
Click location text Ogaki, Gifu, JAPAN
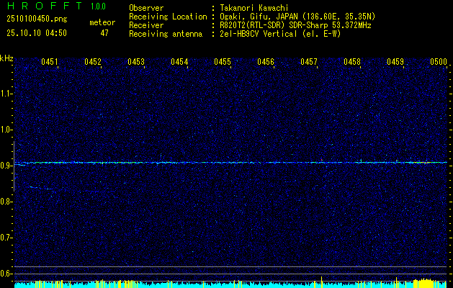click(x=259, y=17)
